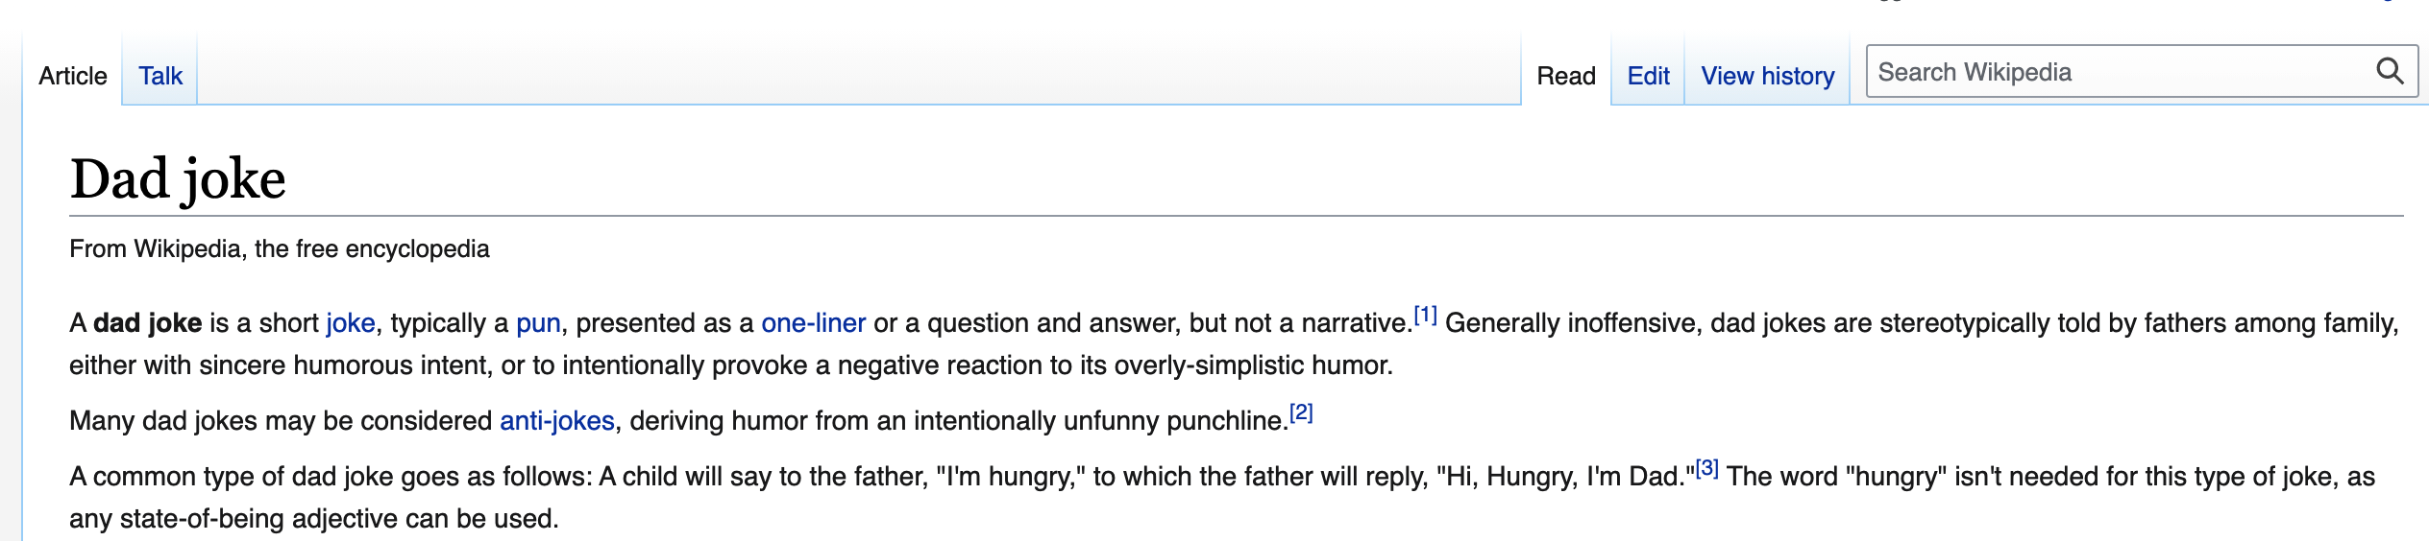Focus the Search Wikipedia field
This screenshot has width=2429, height=541.
2121,72
